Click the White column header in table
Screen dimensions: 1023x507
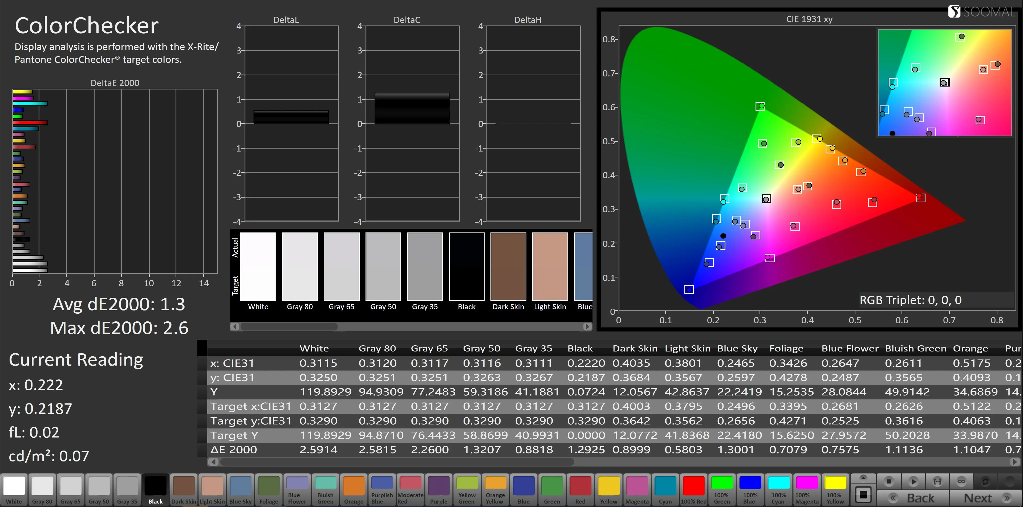(314, 348)
